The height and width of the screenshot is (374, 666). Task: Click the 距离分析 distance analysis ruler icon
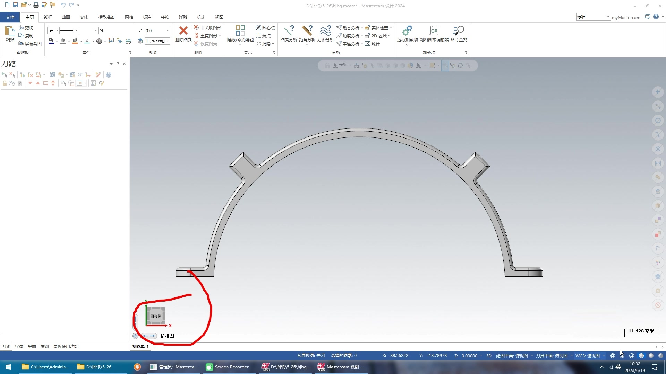307,31
